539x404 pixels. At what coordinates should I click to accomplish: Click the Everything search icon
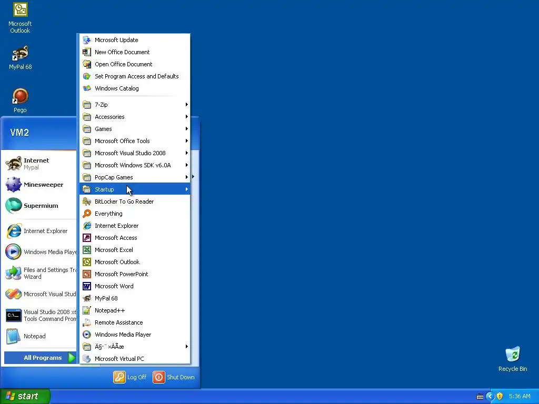click(x=87, y=214)
